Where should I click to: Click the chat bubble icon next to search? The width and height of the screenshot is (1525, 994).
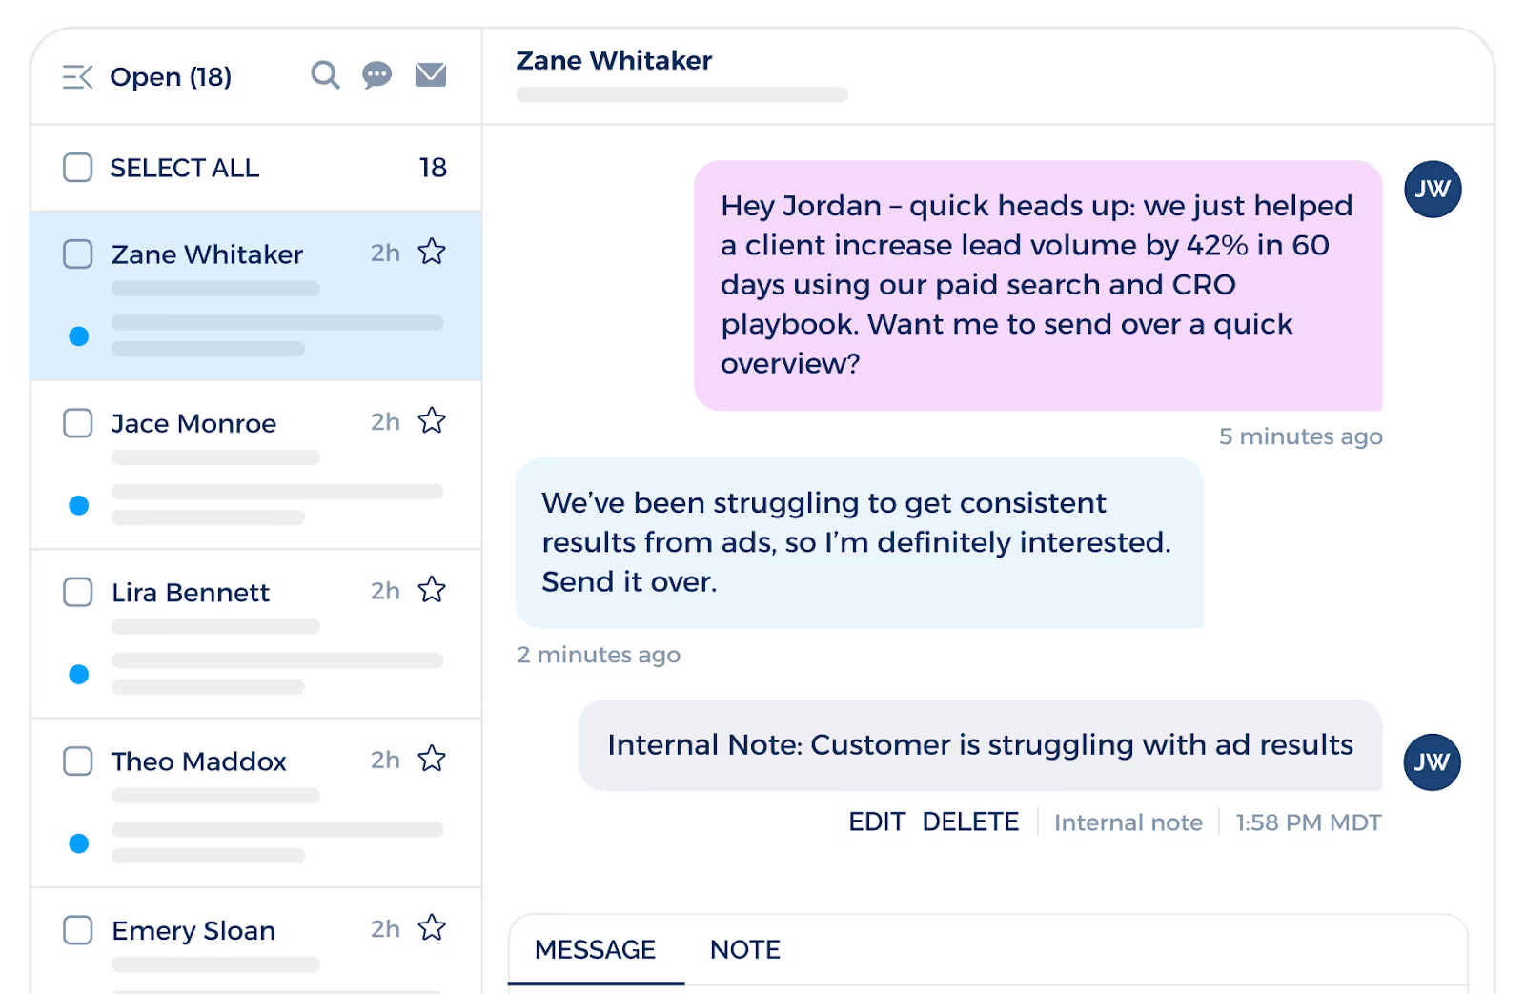tap(377, 74)
